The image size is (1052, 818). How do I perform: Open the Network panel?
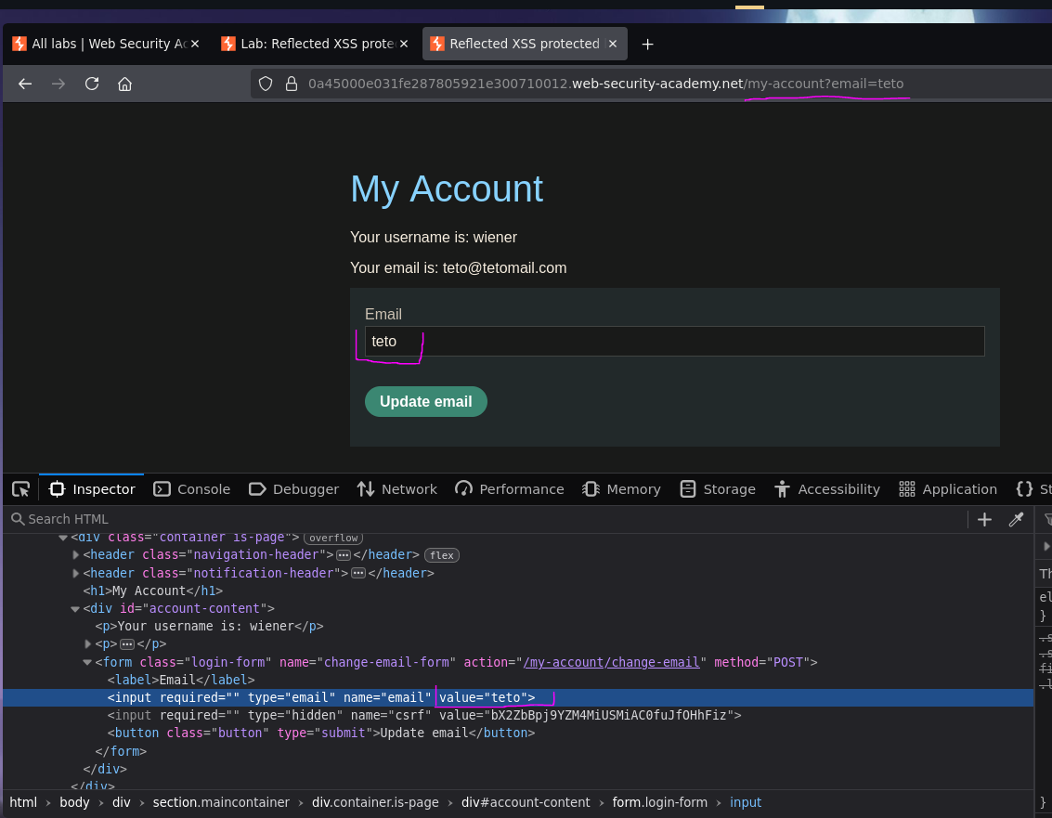[x=396, y=489]
